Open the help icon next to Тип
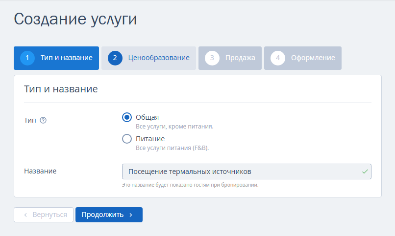 (x=43, y=120)
